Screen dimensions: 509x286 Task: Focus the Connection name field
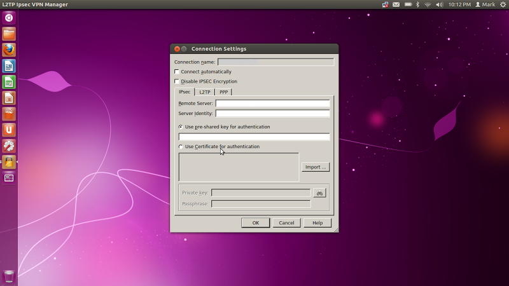tap(275, 62)
